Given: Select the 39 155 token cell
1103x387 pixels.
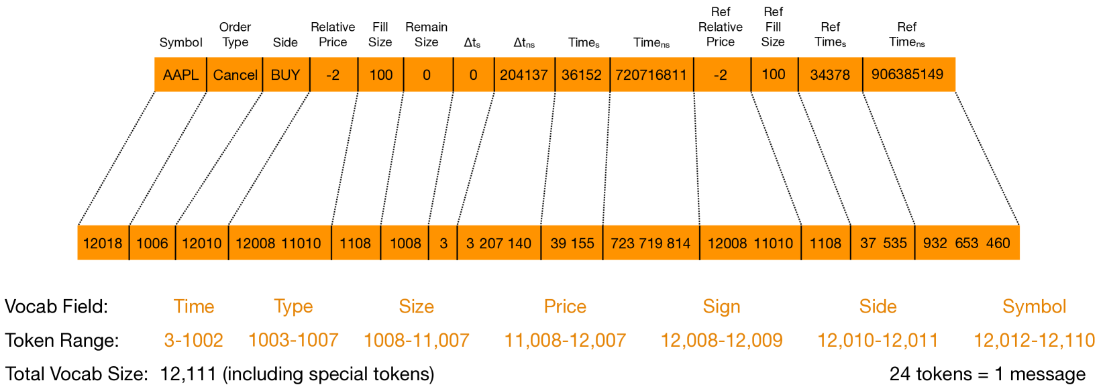Looking at the screenshot, I should (x=572, y=243).
